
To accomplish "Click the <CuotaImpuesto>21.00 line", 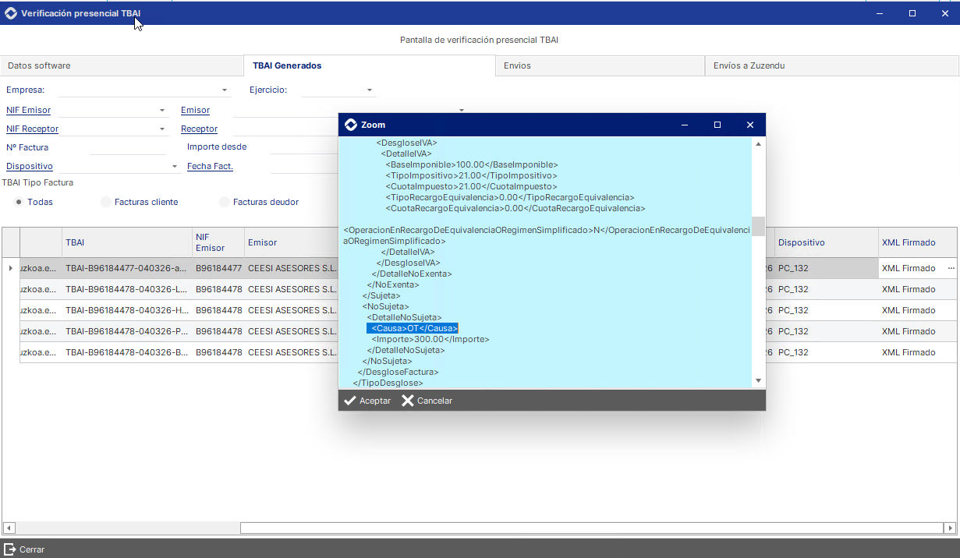I will point(471,186).
